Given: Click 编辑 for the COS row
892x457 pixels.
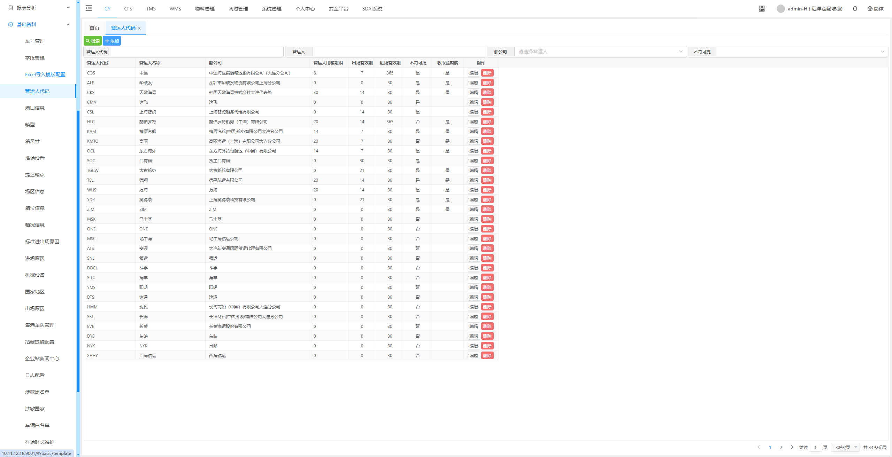Looking at the screenshot, I should (x=474, y=73).
